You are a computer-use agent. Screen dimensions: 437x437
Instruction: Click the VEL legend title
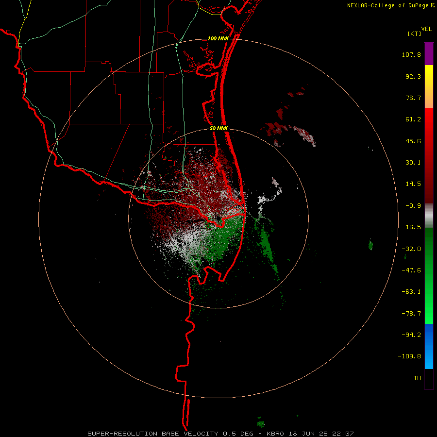[426, 29]
